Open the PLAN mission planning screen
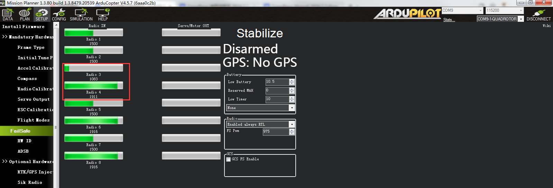The image size is (553, 188). pyautogui.click(x=25, y=15)
